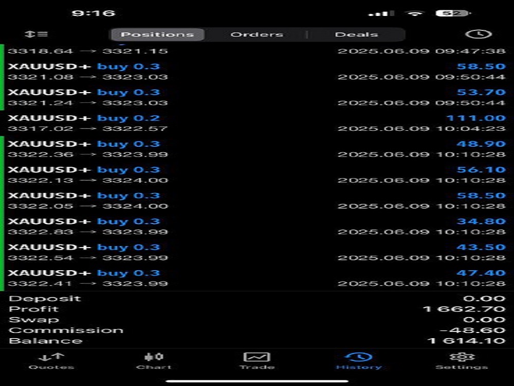Tap the timestamp 2025.06.09 10:04:23

pos(421,129)
